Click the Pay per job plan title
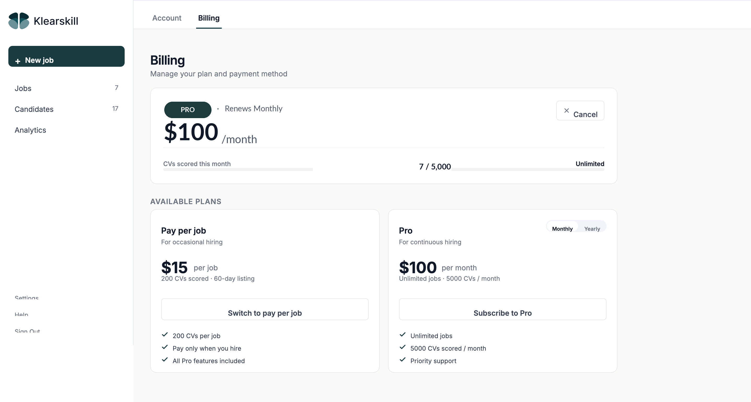Image resolution: width=751 pixels, height=402 pixels. (183, 230)
